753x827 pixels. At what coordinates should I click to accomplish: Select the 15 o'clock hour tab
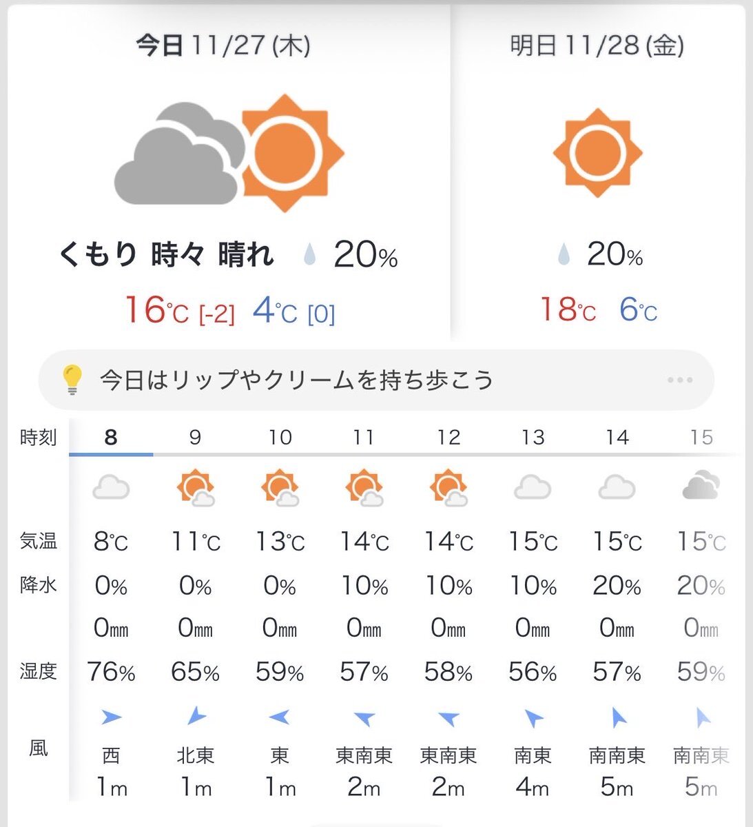pos(701,437)
